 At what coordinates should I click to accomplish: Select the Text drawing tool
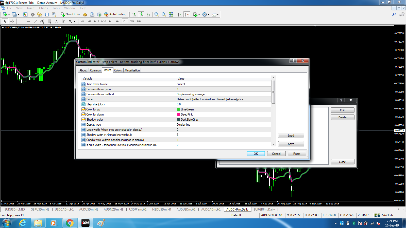point(56,21)
